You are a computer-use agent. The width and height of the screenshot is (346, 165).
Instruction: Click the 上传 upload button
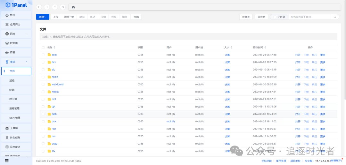click(x=56, y=17)
